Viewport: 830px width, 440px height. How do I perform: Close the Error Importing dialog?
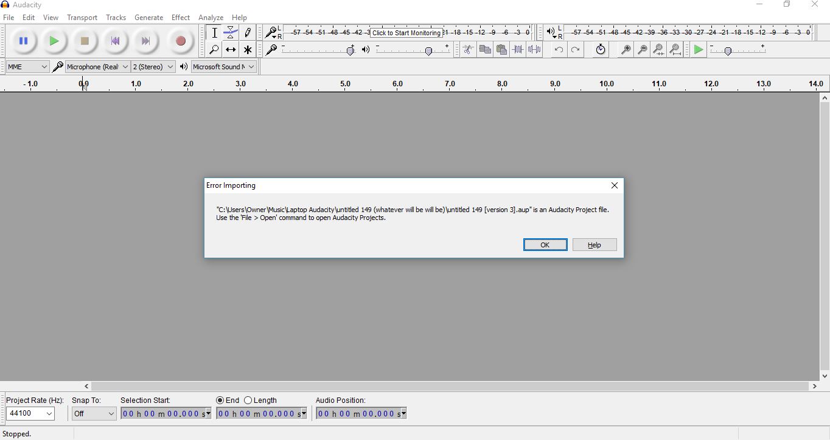point(614,185)
